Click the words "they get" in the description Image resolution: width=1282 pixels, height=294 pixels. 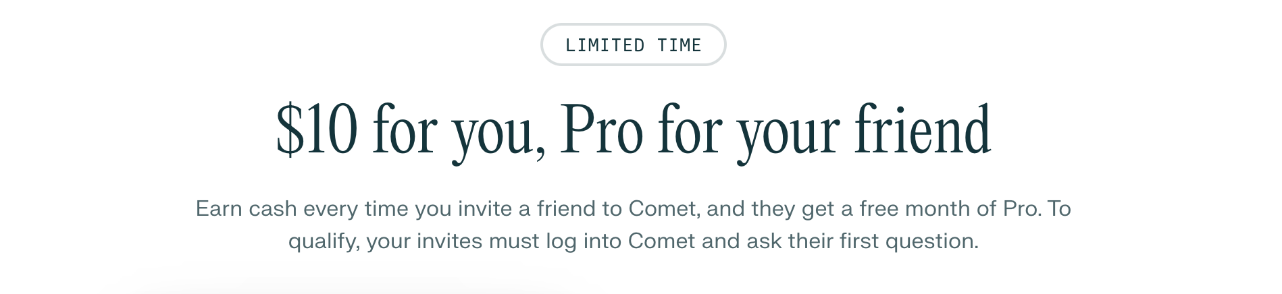click(x=792, y=209)
